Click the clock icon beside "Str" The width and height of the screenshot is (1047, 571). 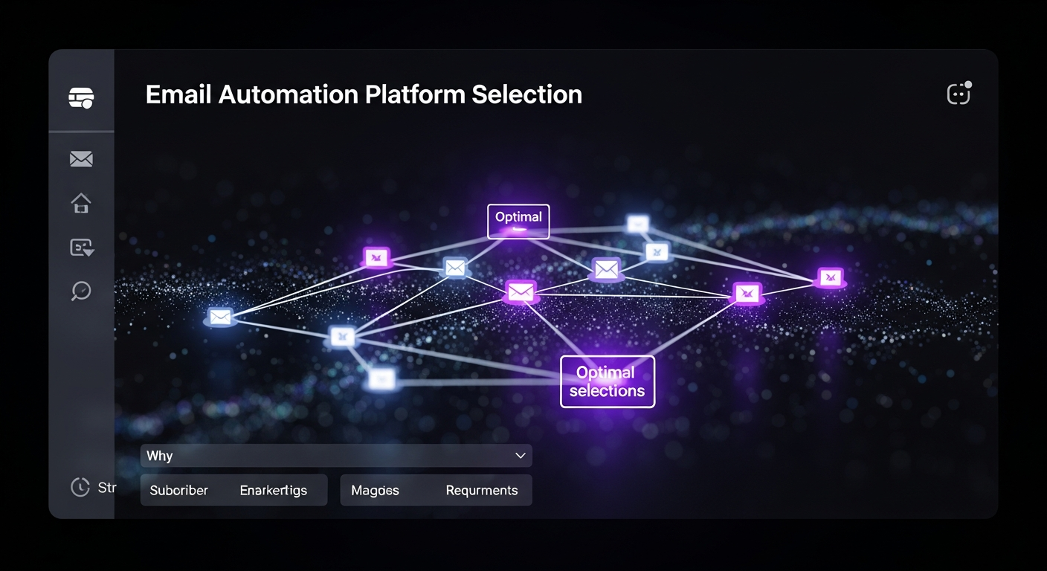80,487
